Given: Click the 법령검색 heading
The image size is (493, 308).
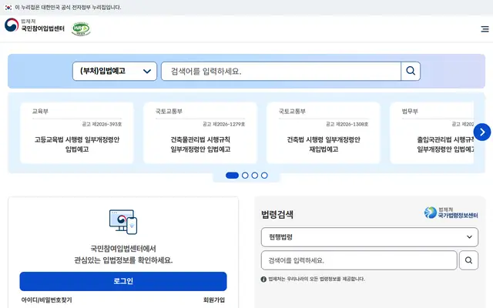Looking at the screenshot, I should tap(277, 214).
